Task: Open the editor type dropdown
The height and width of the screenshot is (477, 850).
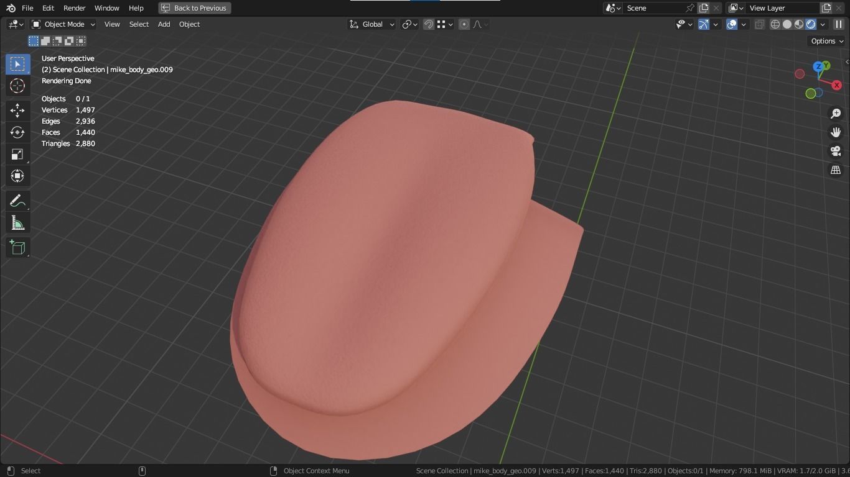Action: coord(15,24)
